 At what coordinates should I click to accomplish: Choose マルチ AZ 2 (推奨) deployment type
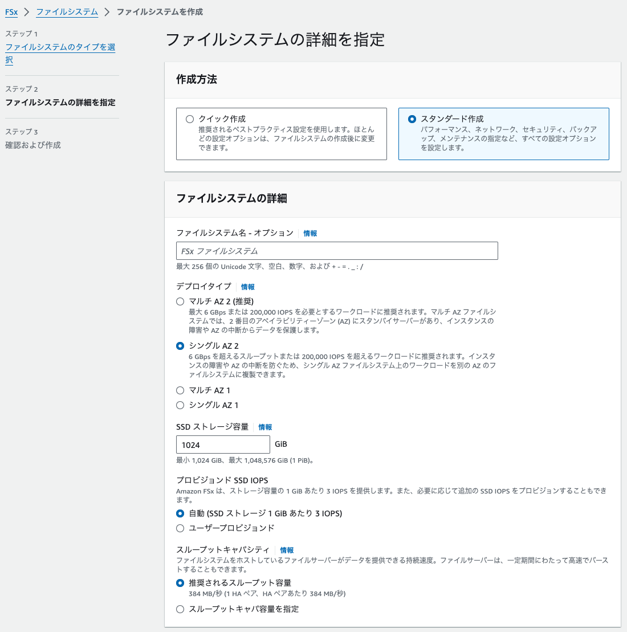(180, 301)
